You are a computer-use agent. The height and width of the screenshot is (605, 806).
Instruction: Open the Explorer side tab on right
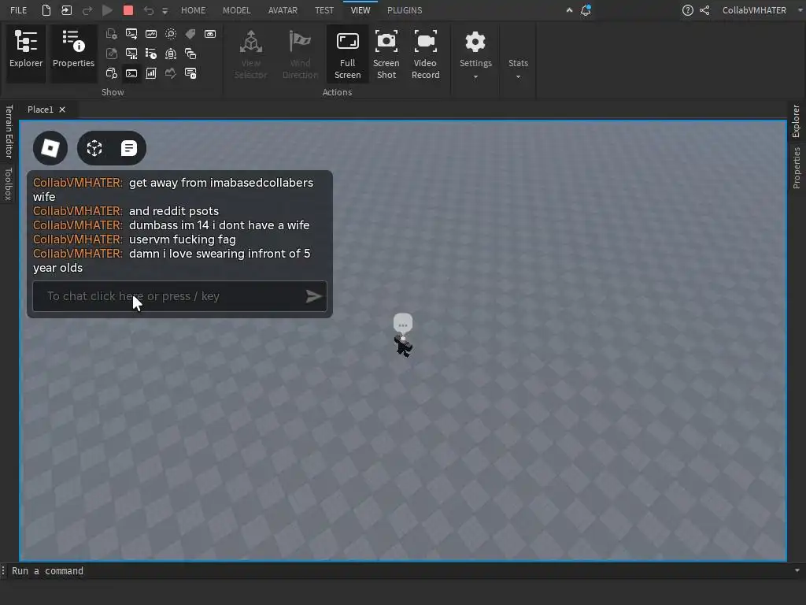click(797, 121)
